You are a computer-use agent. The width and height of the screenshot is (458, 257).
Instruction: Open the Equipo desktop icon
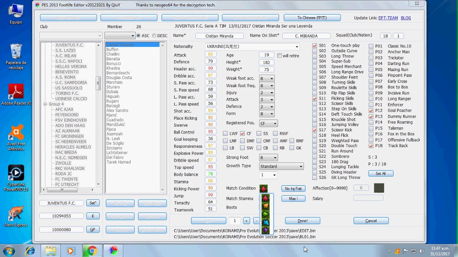16,14
